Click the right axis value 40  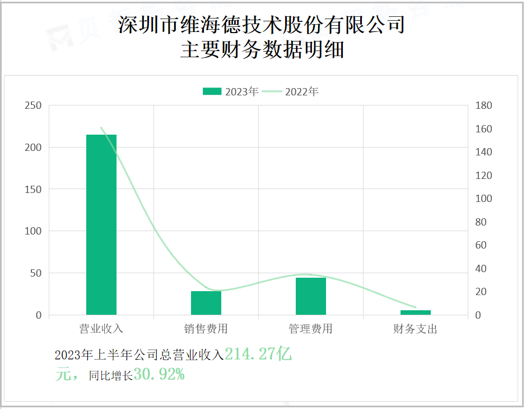(x=481, y=269)
